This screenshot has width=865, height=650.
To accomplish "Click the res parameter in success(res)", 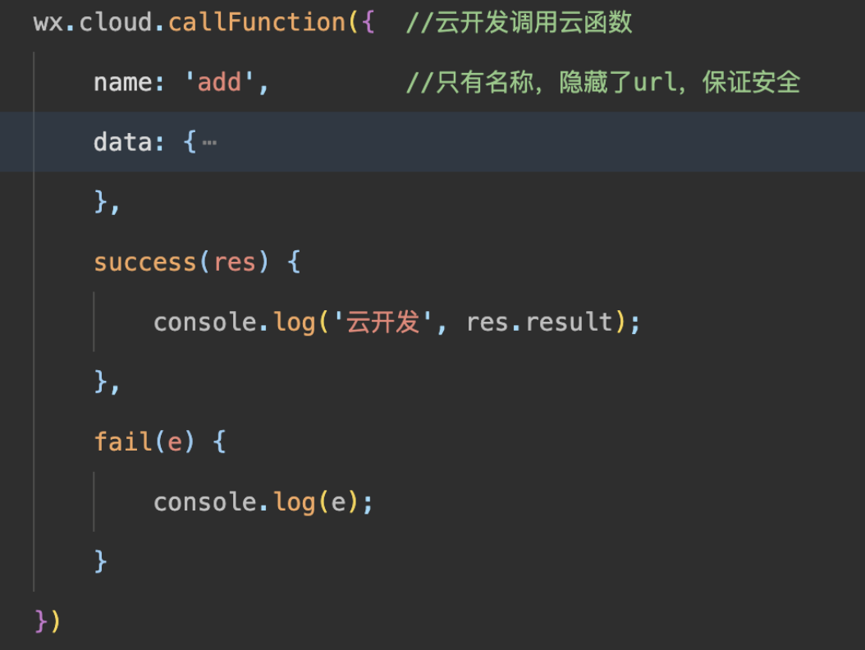I will click(235, 263).
